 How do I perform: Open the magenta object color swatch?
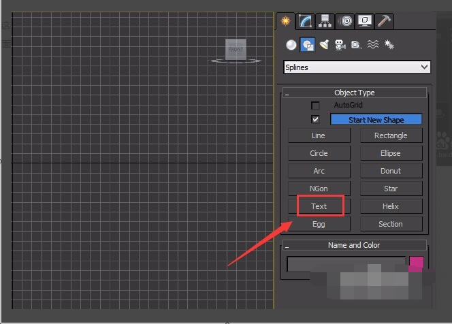click(x=417, y=263)
